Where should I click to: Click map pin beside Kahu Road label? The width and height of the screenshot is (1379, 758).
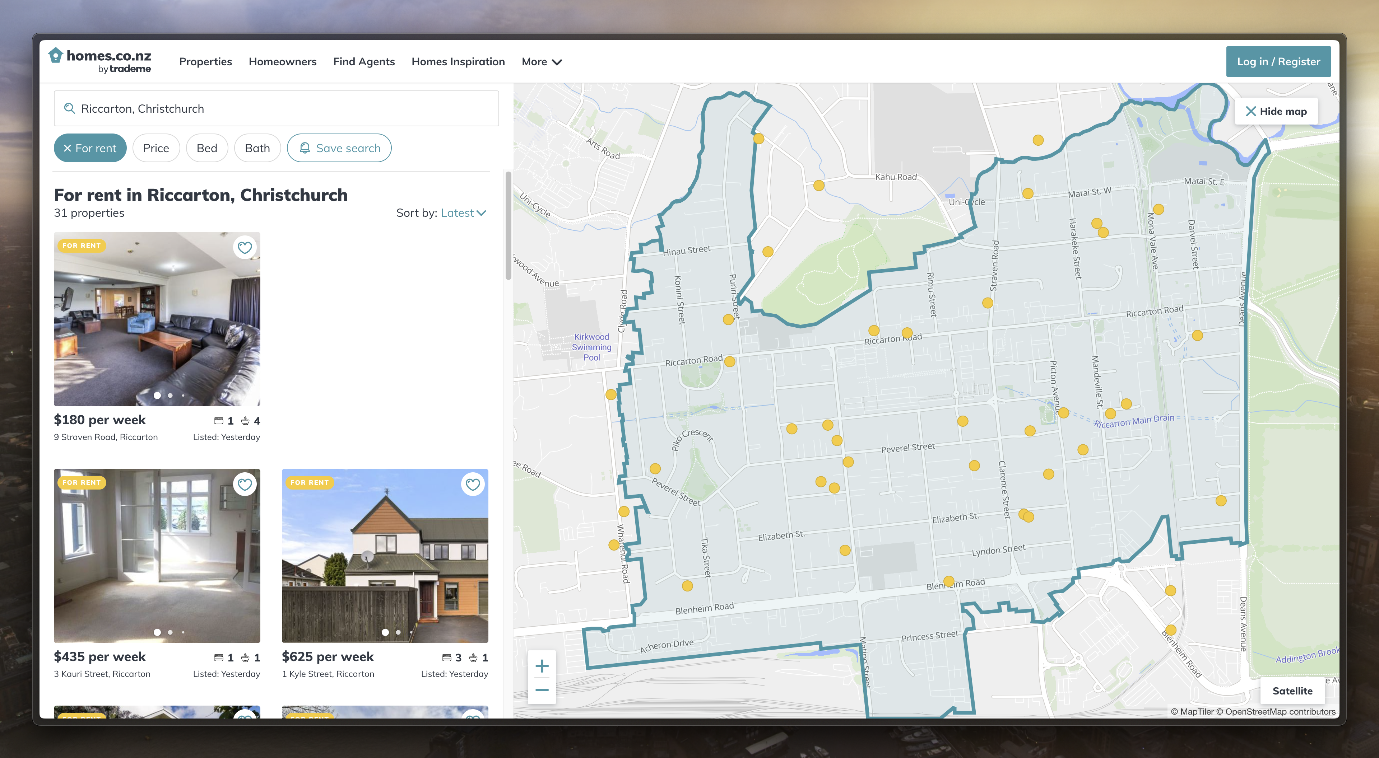point(818,186)
